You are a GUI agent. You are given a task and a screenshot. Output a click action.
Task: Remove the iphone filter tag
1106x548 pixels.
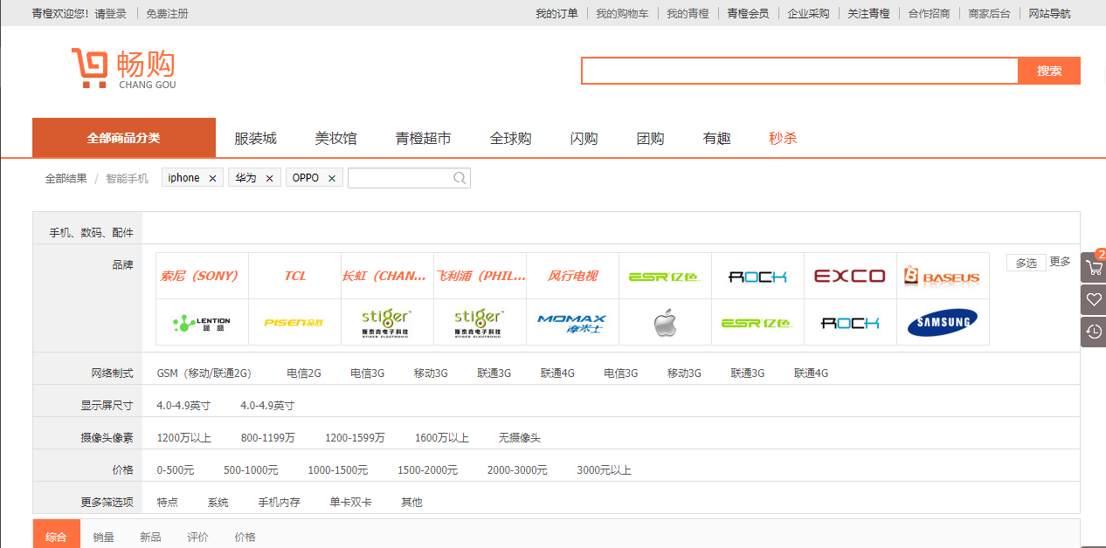coord(212,178)
